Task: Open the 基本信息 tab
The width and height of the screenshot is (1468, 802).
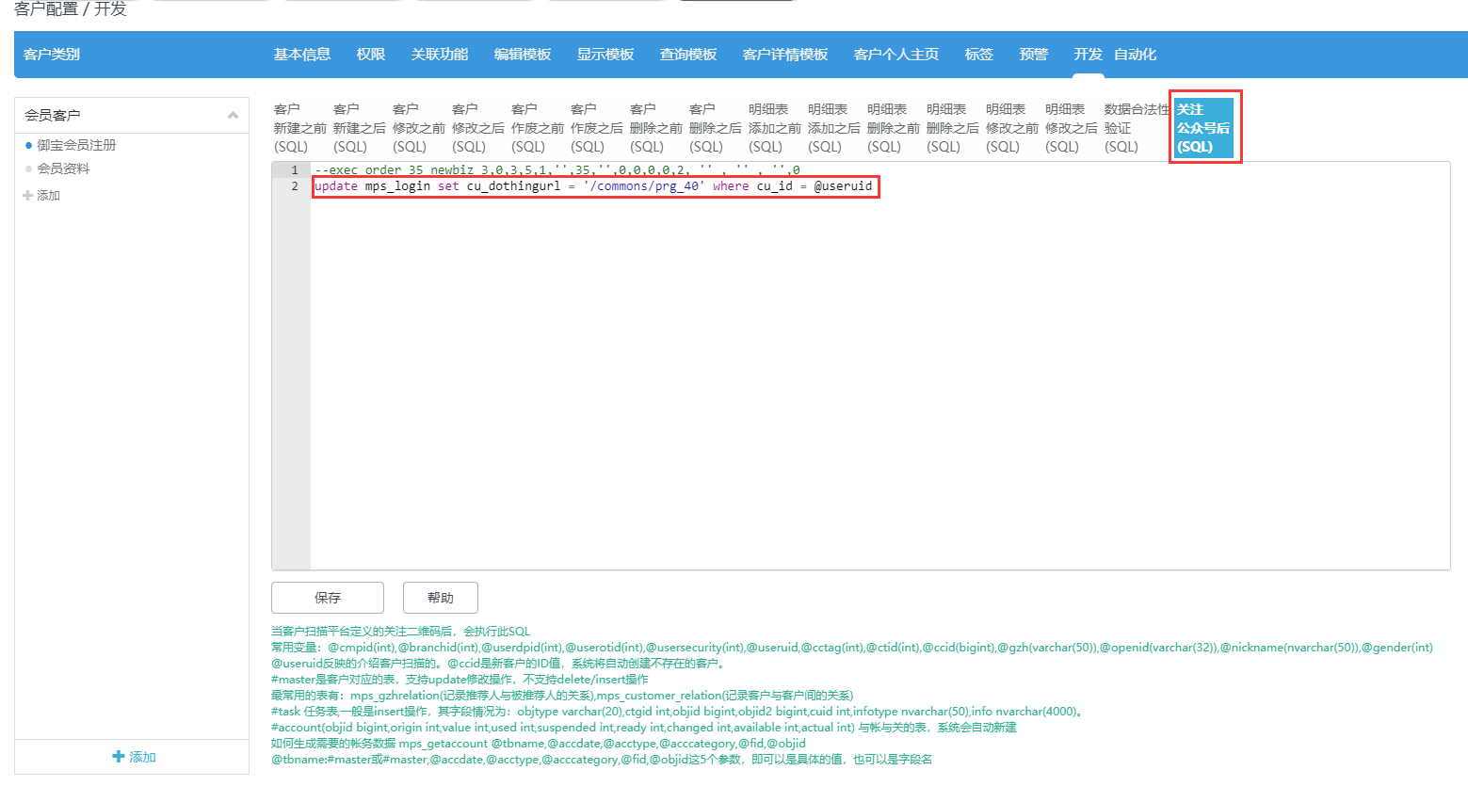Action: [x=302, y=55]
